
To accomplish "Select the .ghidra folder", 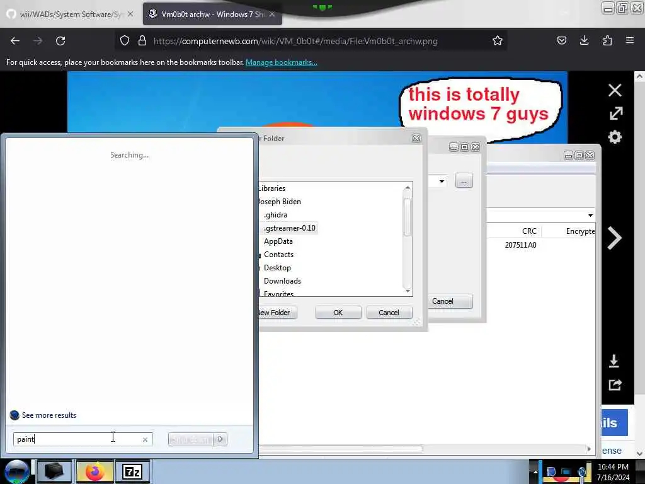I will pos(276,215).
